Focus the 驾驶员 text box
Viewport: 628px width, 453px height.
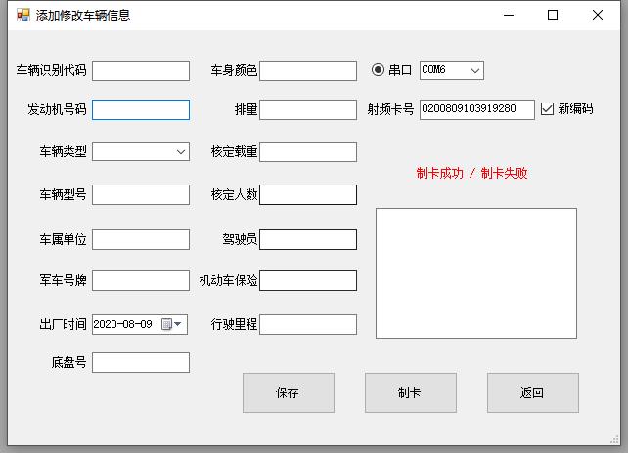coord(308,239)
